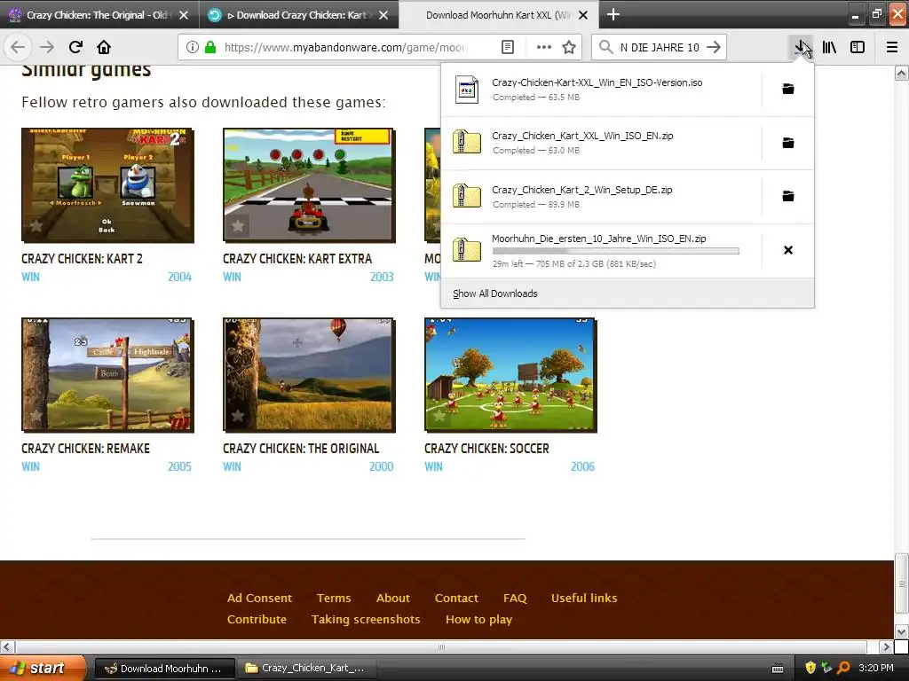Cancel the Moorhuhn_Die_ersten_10_Jahre download

pyautogui.click(x=788, y=250)
